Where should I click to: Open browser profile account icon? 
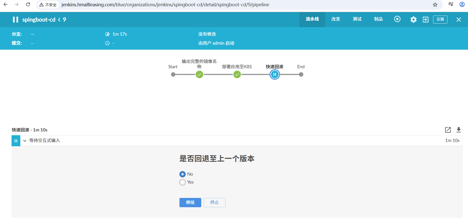pyautogui.click(x=462, y=5)
